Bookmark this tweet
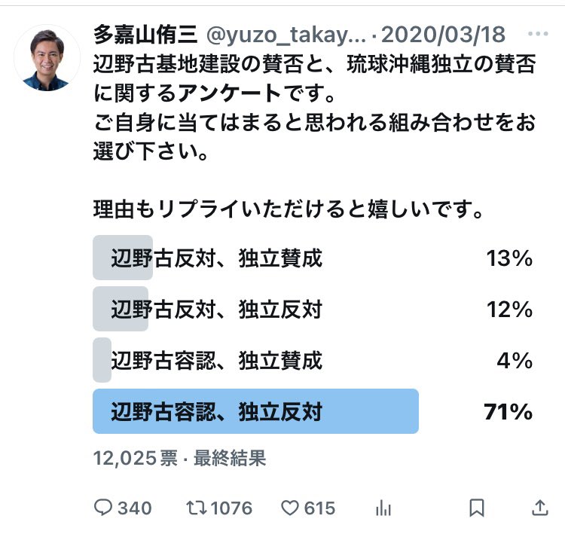The image size is (565, 534). pos(477,508)
